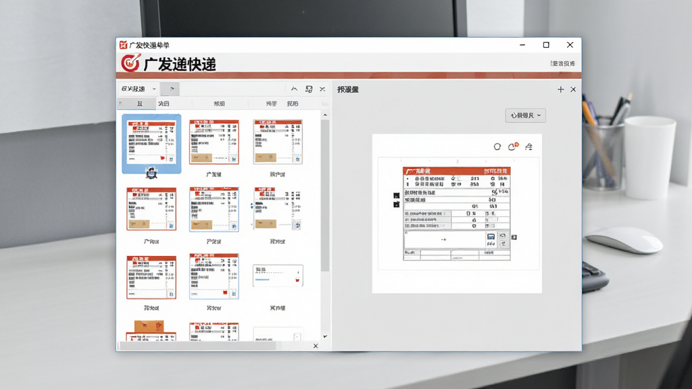Click the icon with orange badge above preview
The width and height of the screenshot is (692, 389).
click(513, 147)
